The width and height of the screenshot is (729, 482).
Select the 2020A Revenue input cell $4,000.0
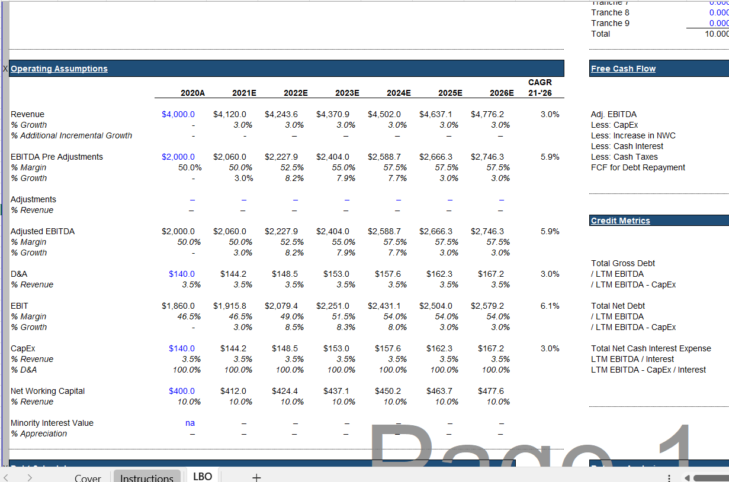pos(178,114)
